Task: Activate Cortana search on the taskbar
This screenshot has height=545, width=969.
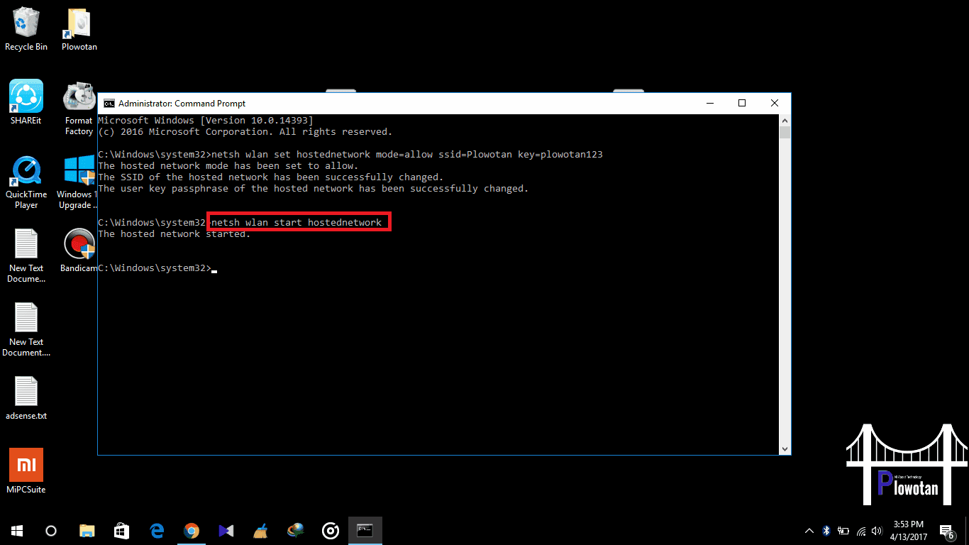Action: click(x=50, y=530)
